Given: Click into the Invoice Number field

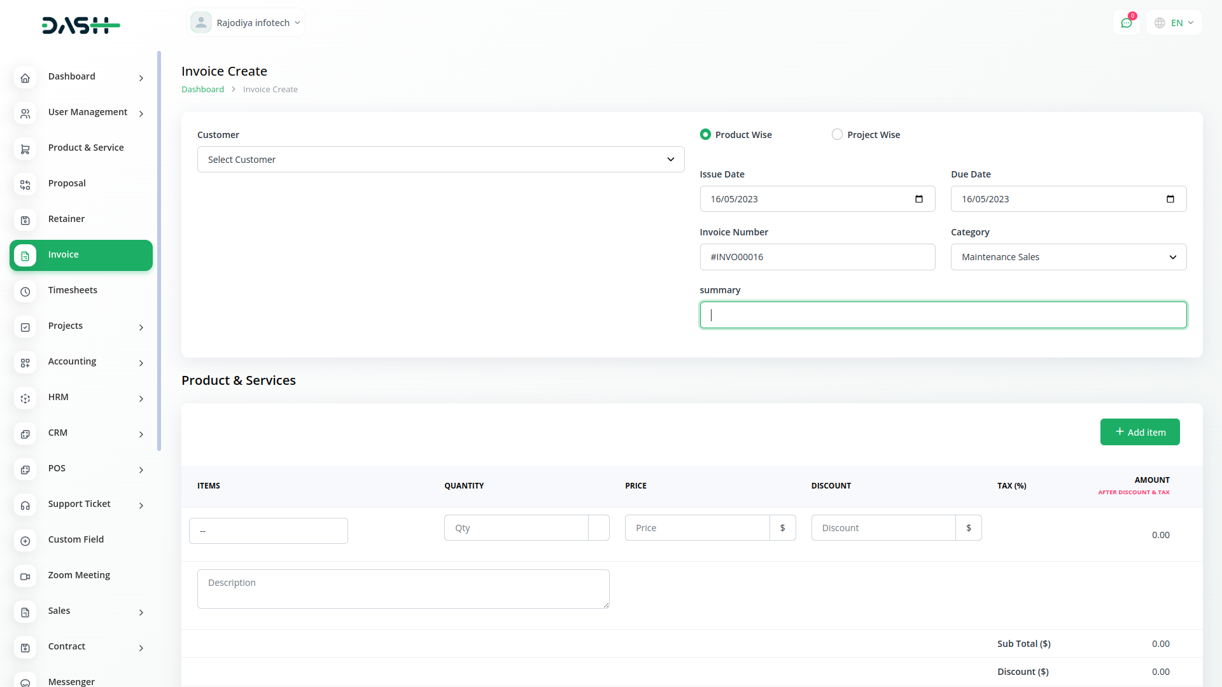Looking at the screenshot, I should tap(817, 257).
